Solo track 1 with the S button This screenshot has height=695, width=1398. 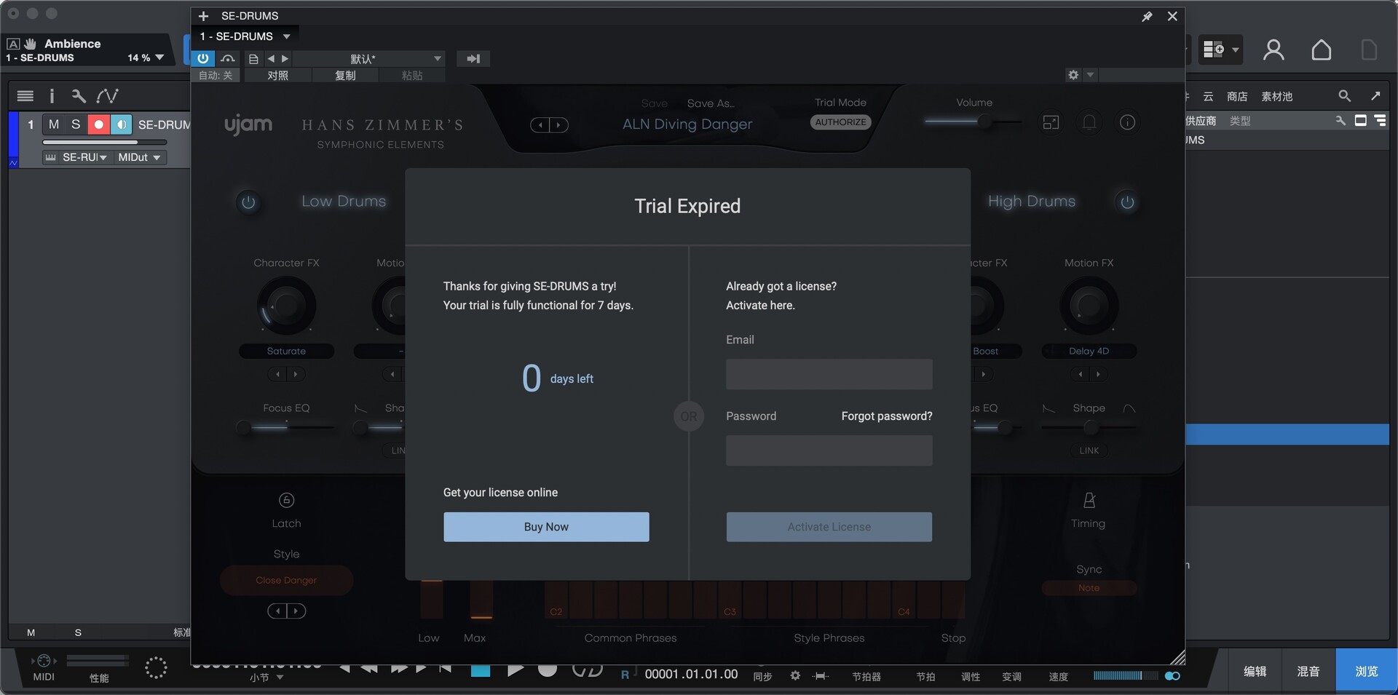(x=76, y=124)
